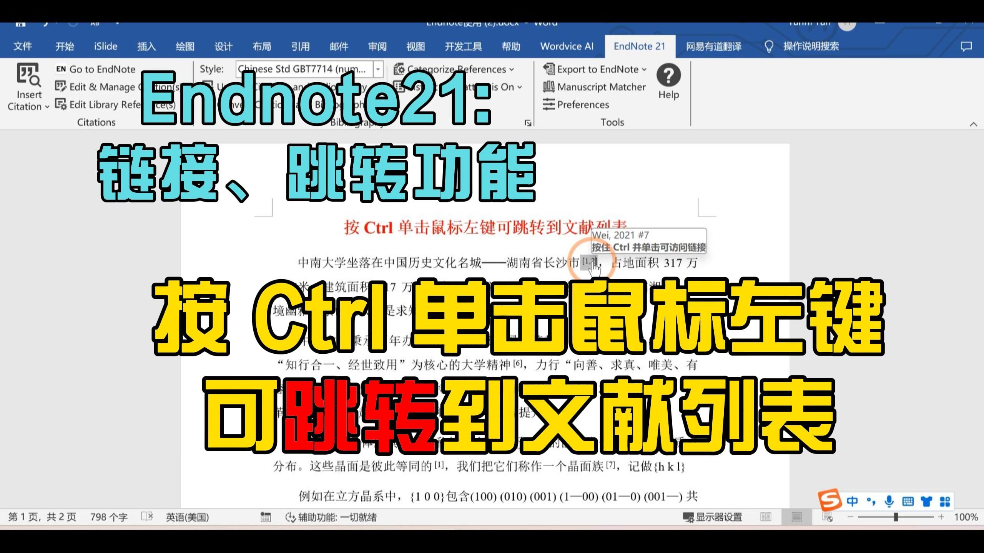The width and height of the screenshot is (984, 553).
Task: Click 网易有道翻译 tab in ribbon
Action: pyautogui.click(x=714, y=46)
